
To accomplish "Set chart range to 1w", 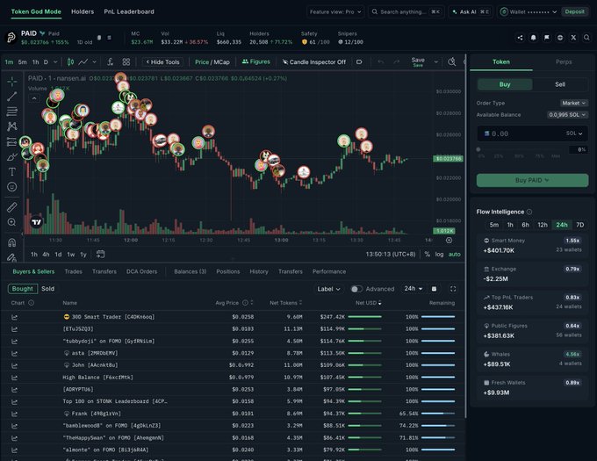I will [71, 255].
